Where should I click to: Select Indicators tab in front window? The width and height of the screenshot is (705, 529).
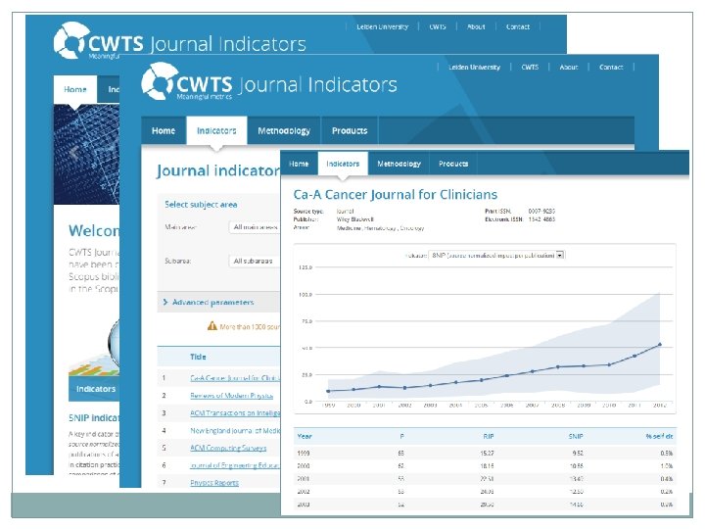(x=343, y=164)
